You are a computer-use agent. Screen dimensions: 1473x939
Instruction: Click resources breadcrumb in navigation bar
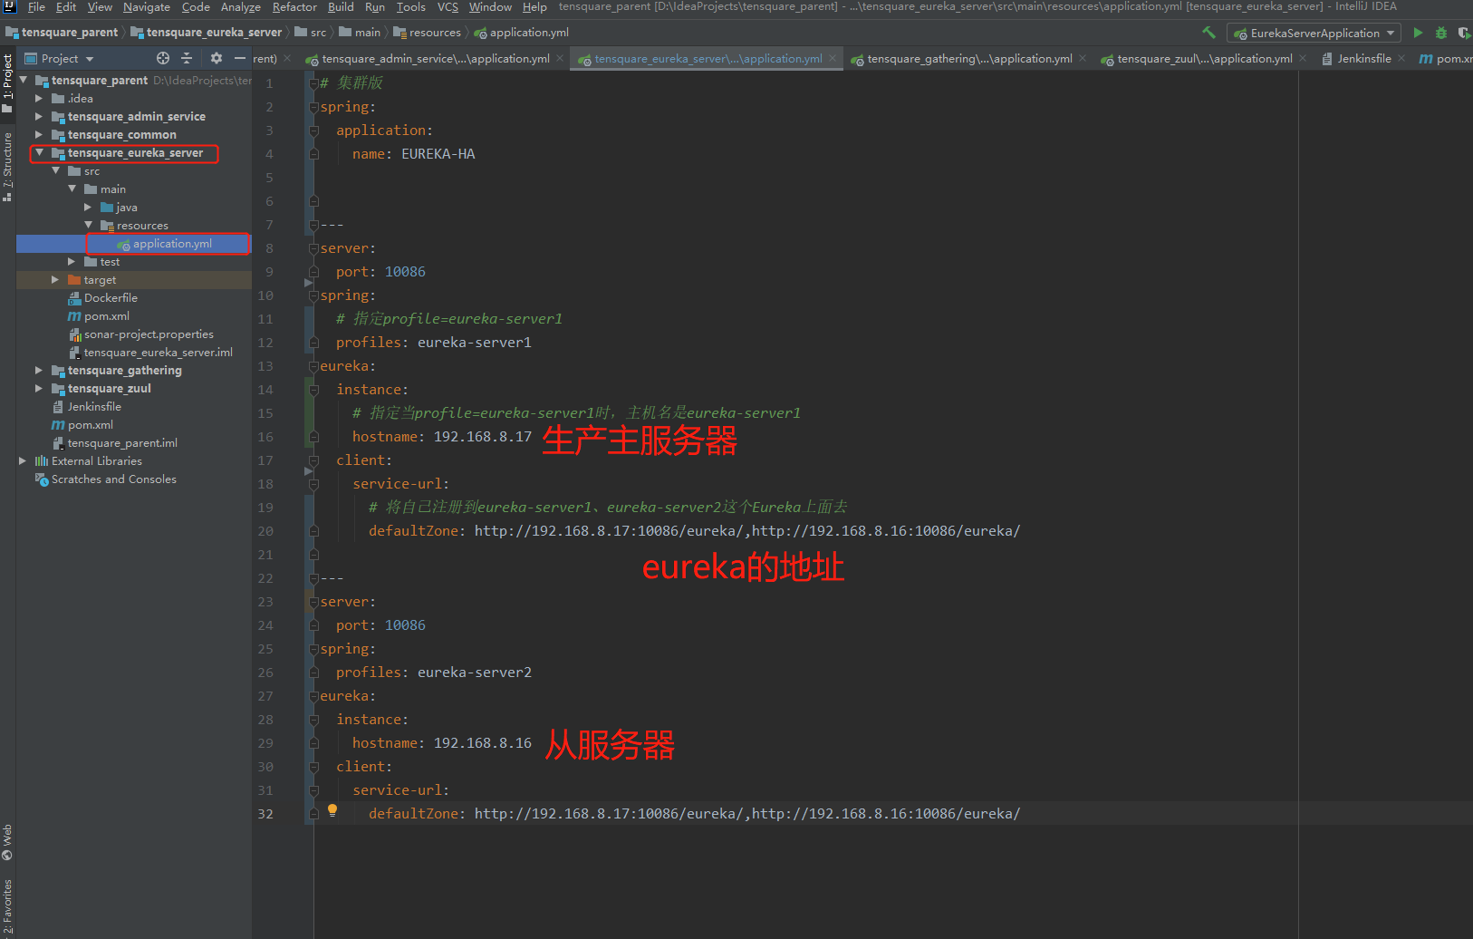[427, 33]
